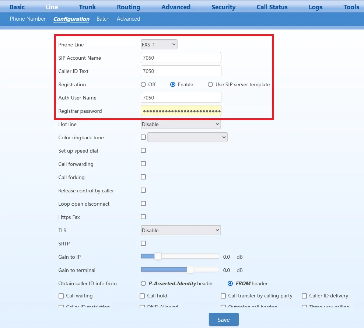
Task: Enable Call forwarding checkbox
Action: click(x=143, y=164)
